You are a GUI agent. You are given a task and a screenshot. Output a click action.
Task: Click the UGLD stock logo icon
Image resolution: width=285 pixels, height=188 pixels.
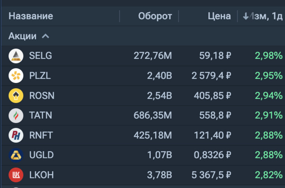pyautogui.click(x=16, y=155)
